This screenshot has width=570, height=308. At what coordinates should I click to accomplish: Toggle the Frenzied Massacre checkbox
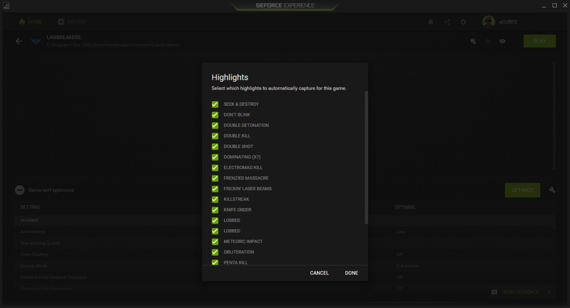click(215, 178)
